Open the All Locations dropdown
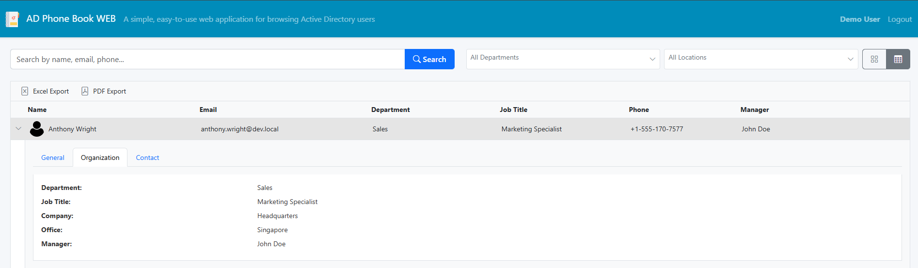This screenshot has width=918, height=268. pos(761,59)
